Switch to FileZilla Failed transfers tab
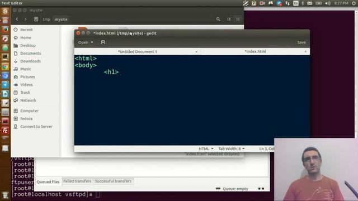 77,181
